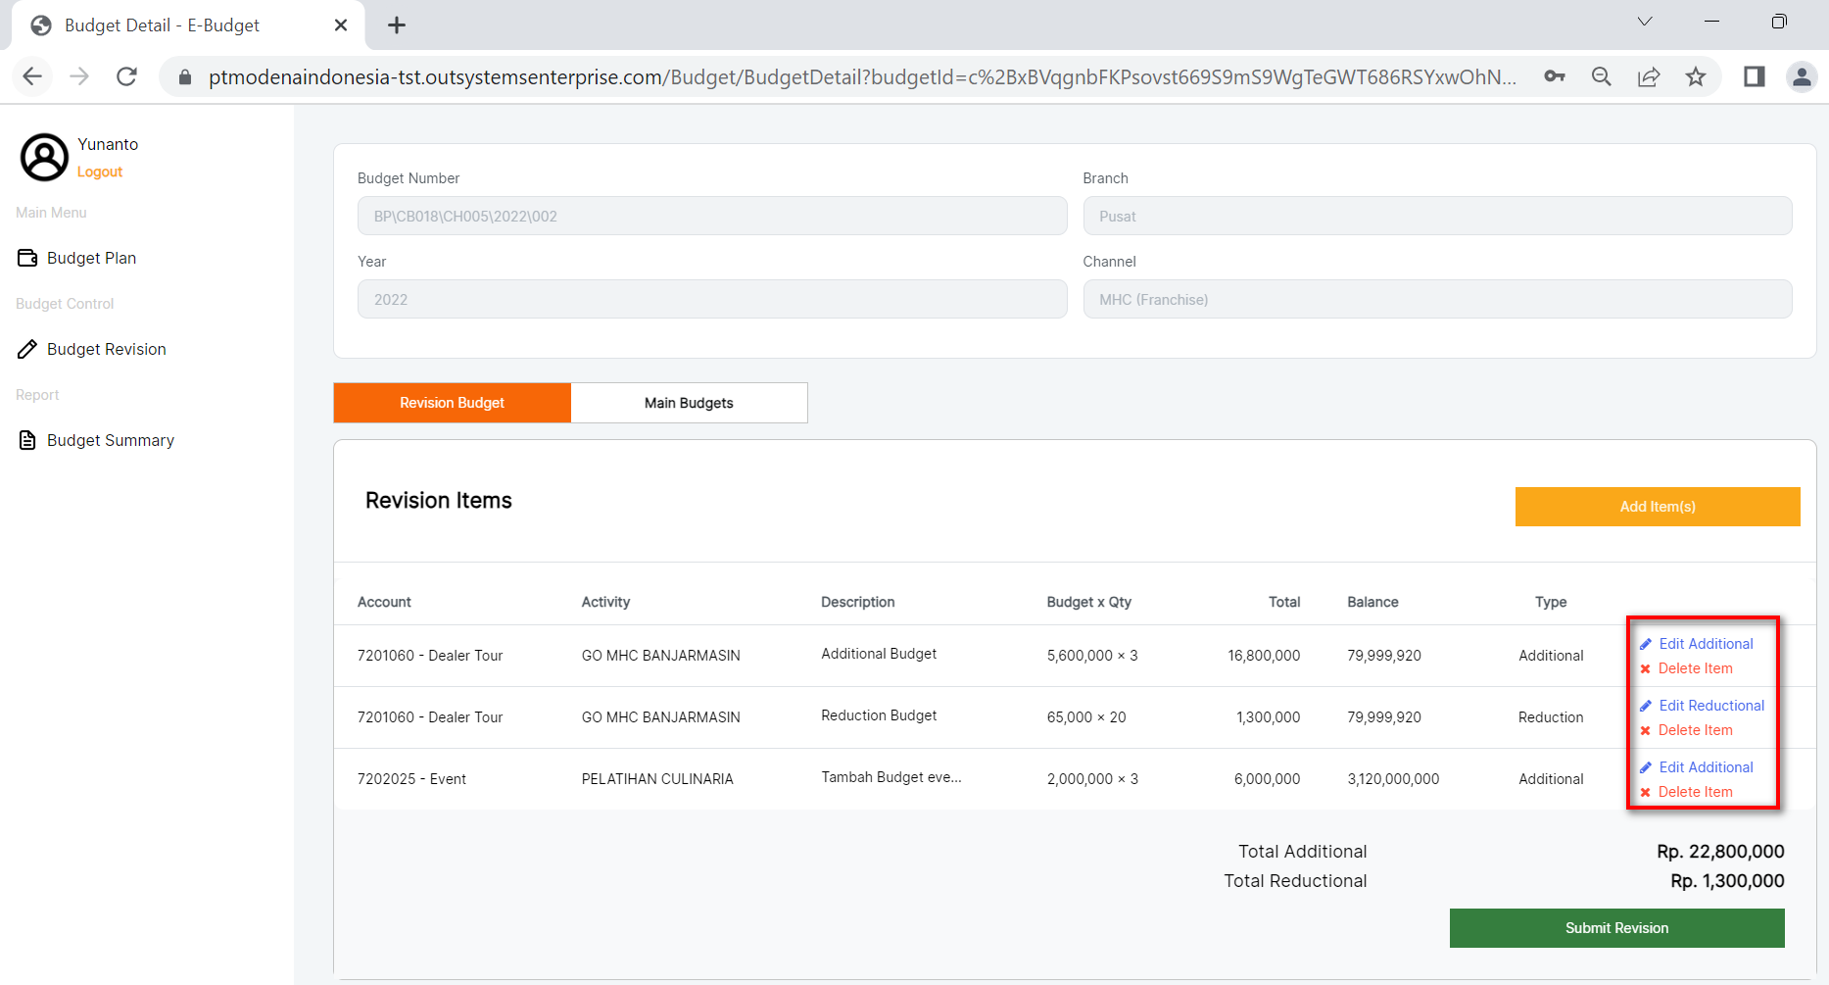Expand the tab search chevron dropdown
The image size is (1829, 985).
click(x=1645, y=22)
